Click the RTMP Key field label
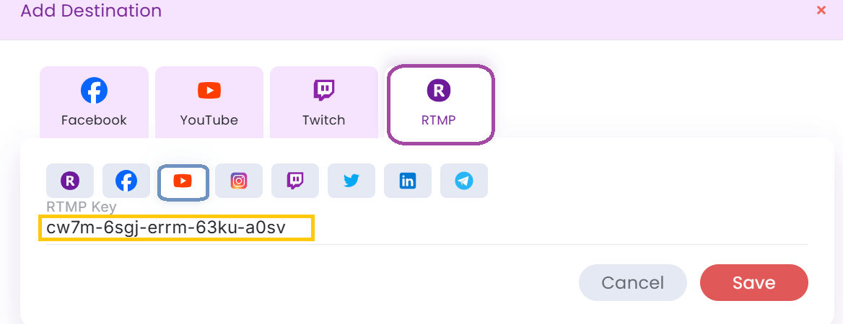This screenshot has width=843, height=324. [x=81, y=207]
